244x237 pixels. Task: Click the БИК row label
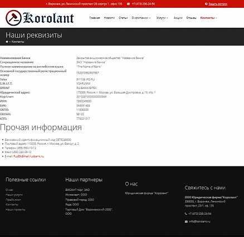point(3,106)
